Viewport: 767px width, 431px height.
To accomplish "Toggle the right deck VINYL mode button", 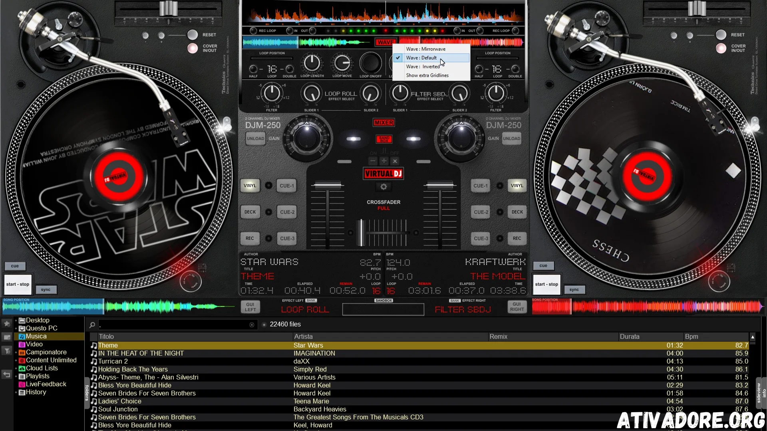I will [x=517, y=186].
